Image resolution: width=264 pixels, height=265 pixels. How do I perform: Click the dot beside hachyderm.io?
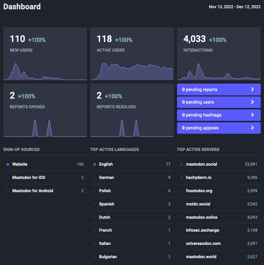(181, 178)
